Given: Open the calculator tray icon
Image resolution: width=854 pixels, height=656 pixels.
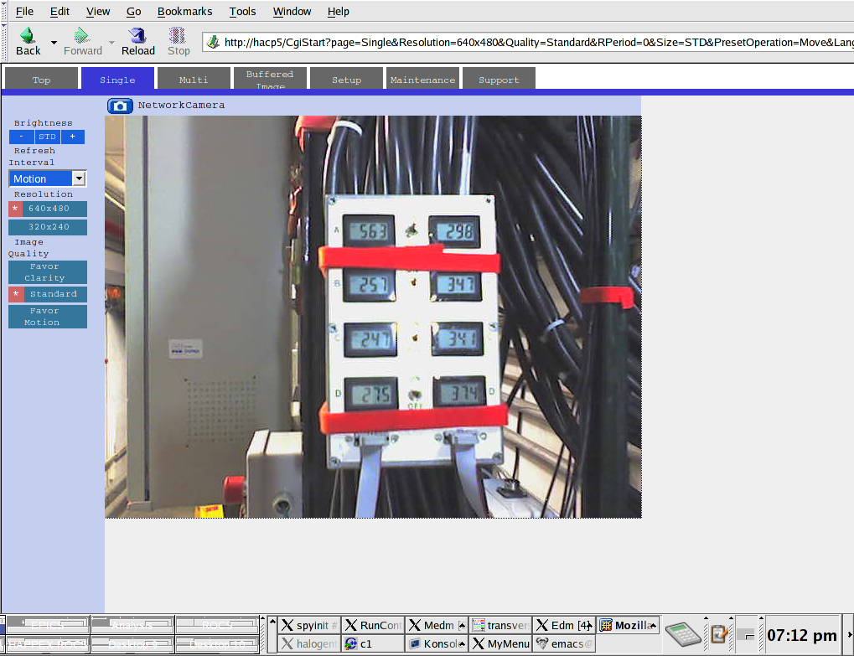Looking at the screenshot, I should 683,634.
